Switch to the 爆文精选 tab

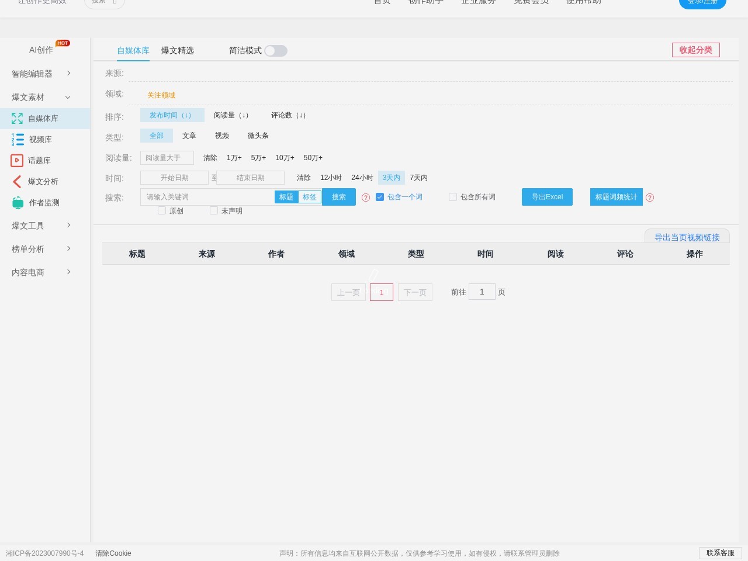(177, 51)
